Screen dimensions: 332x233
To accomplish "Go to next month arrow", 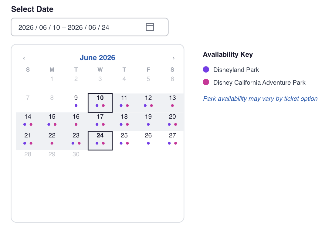I will click(x=174, y=58).
